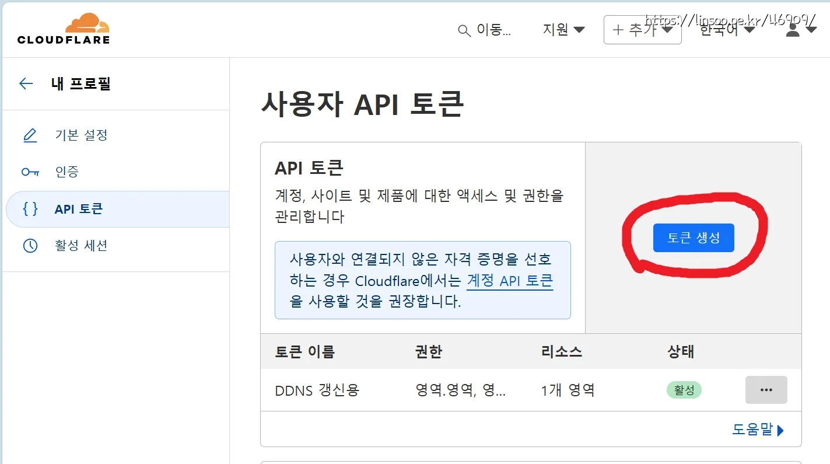Click the 상태 column header
This screenshot has height=464, width=830.
[x=681, y=352]
